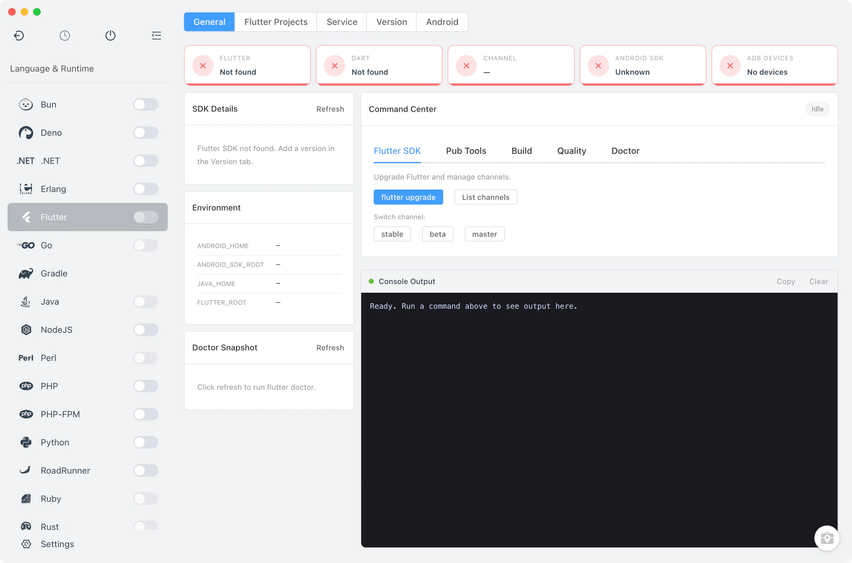Clear the console output

818,281
